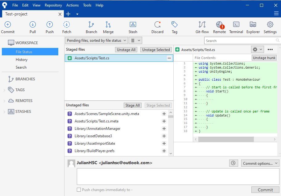Pull changes using the Pull icon
Image resolution: width=281 pixels, height=196 pixels.
pyautogui.click(x=33, y=25)
